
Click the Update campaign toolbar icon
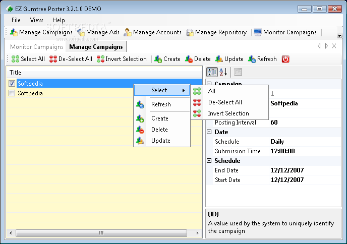tap(219, 59)
